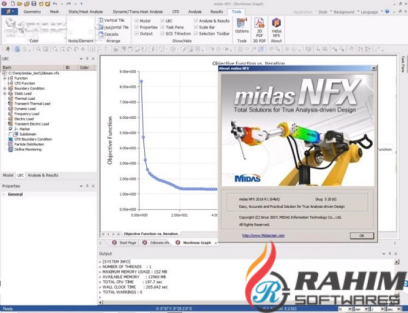Switch to the Start Page document tab
The height and width of the screenshot is (313, 408).
(x=124, y=242)
